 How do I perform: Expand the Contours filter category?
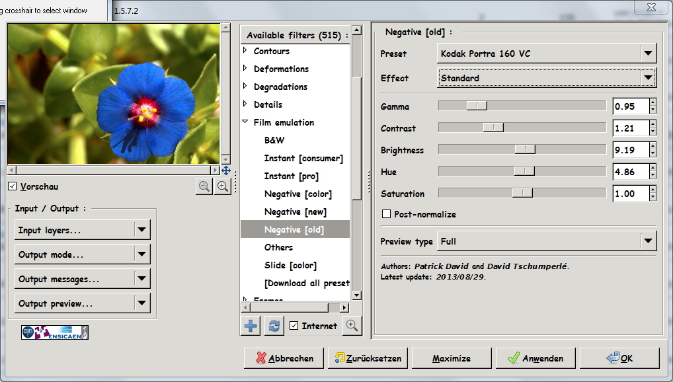[245, 50]
